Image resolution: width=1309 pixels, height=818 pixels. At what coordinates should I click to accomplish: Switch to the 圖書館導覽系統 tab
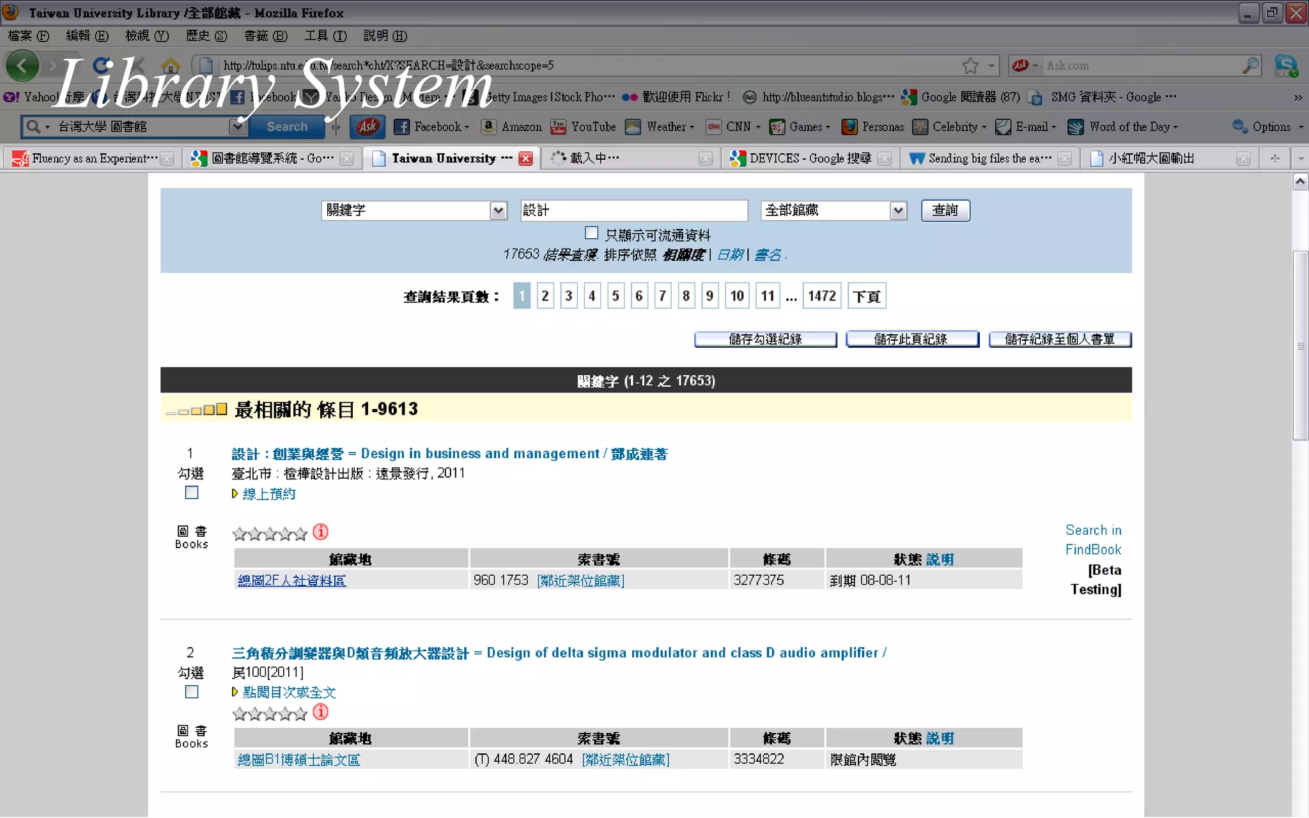tap(272, 158)
